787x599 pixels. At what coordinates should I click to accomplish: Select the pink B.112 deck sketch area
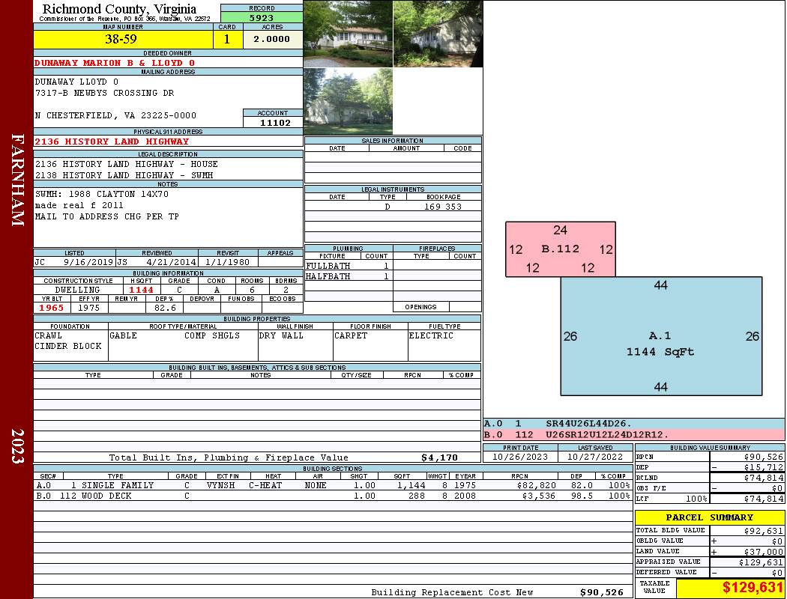click(x=560, y=249)
